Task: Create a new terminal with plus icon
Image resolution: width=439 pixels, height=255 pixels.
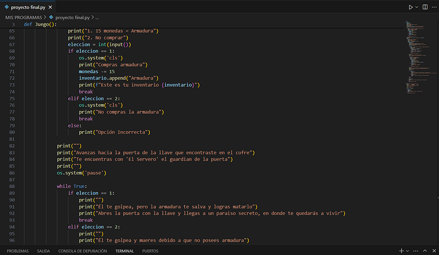Action: tap(402, 251)
